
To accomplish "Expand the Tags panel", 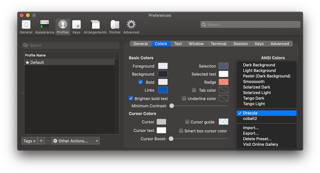I will [29, 141].
